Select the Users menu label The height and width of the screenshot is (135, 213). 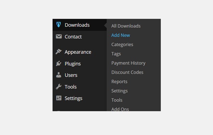click(x=71, y=75)
